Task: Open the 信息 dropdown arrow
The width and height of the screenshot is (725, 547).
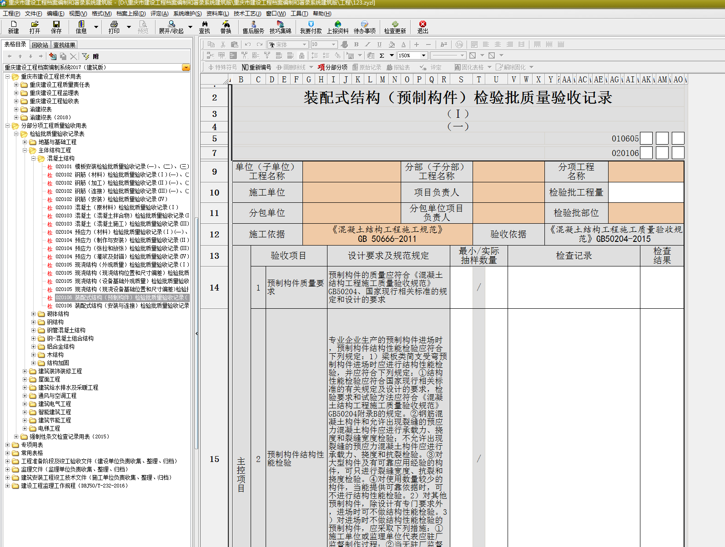Action: click(96, 27)
